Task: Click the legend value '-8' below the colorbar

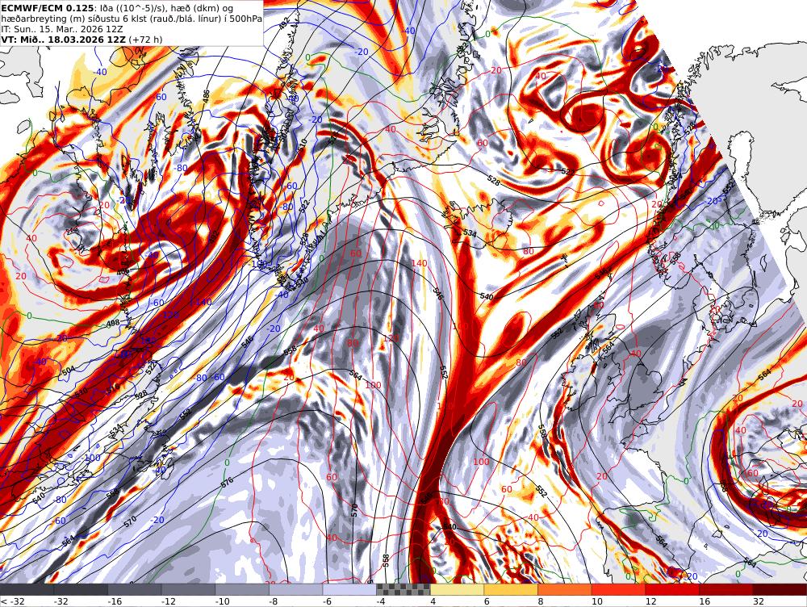Action: (274, 601)
